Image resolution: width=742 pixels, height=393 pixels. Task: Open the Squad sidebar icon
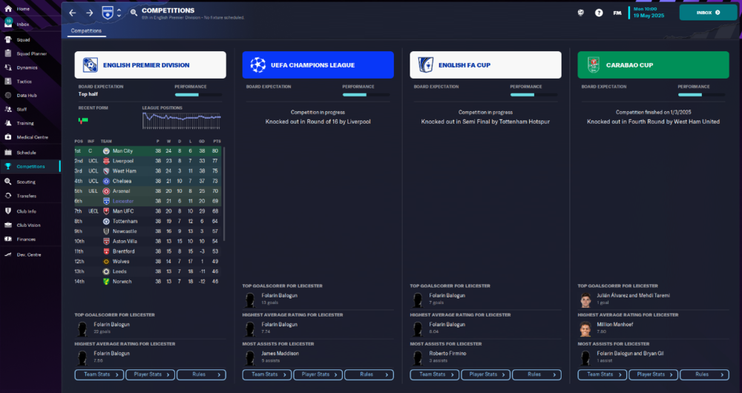coord(8,40)
